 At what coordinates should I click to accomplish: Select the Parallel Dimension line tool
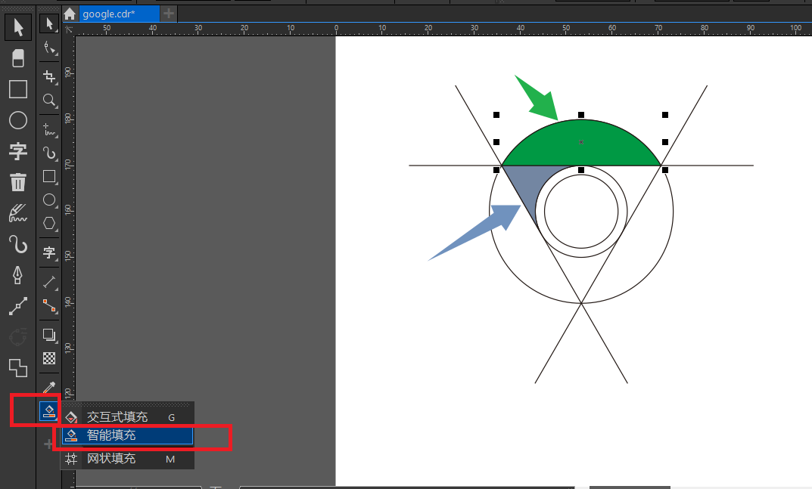[x=49, y=282]
